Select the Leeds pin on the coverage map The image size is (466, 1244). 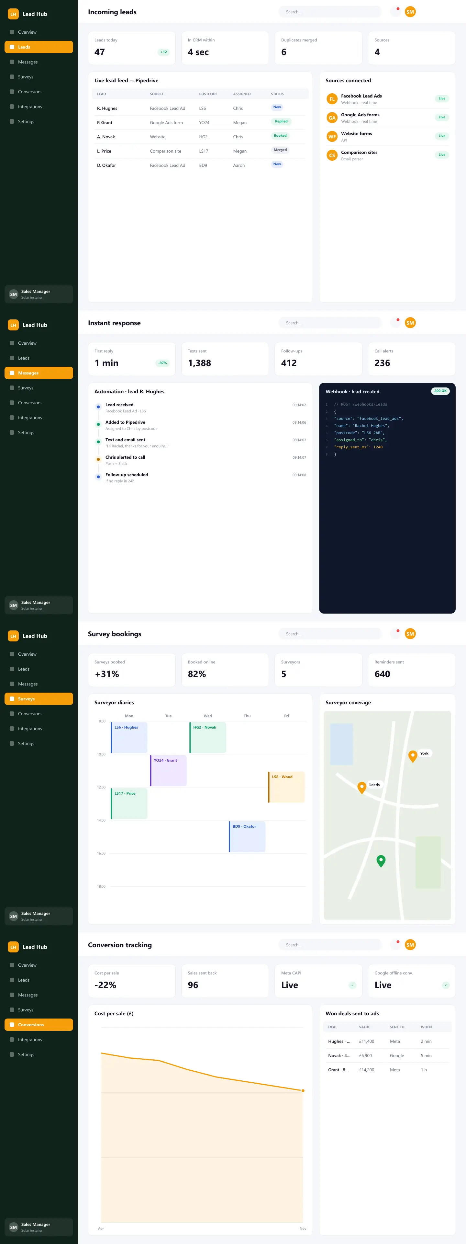pos(362,788)
